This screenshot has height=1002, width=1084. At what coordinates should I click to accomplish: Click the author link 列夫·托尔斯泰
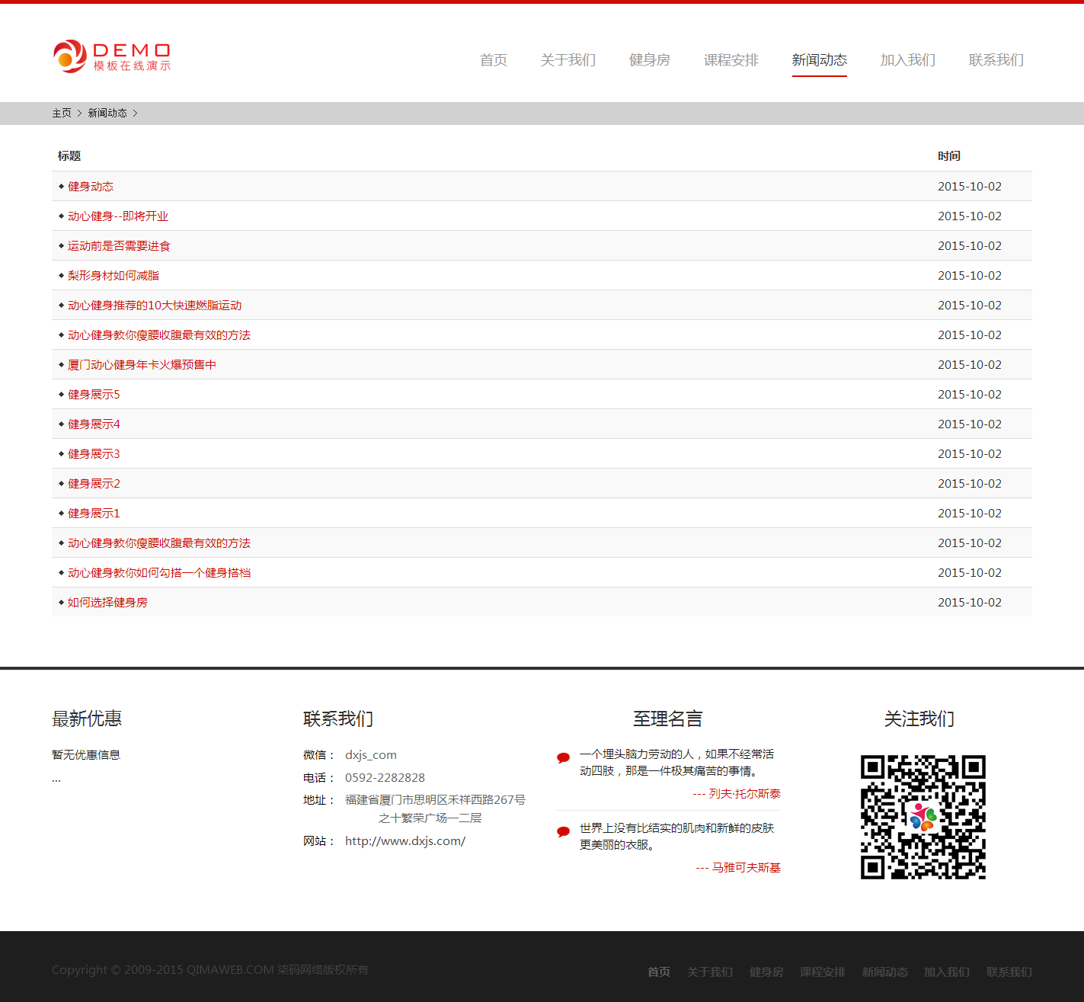(x=744, y=794)
